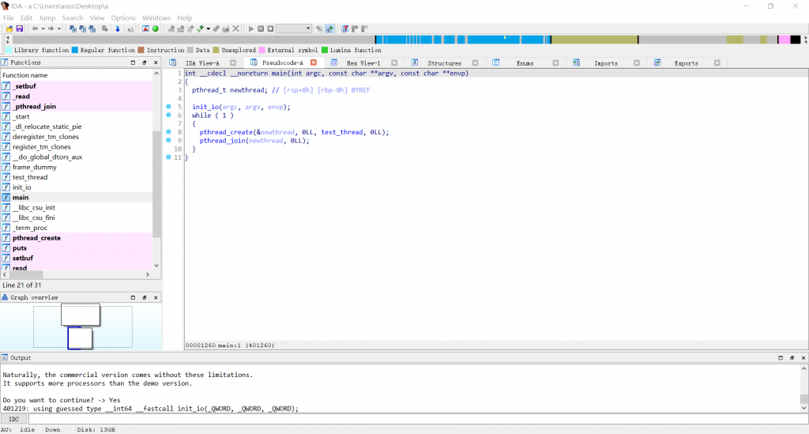809x434 pixels.
Task: Switch to the Imports tab
Action: 606,63
